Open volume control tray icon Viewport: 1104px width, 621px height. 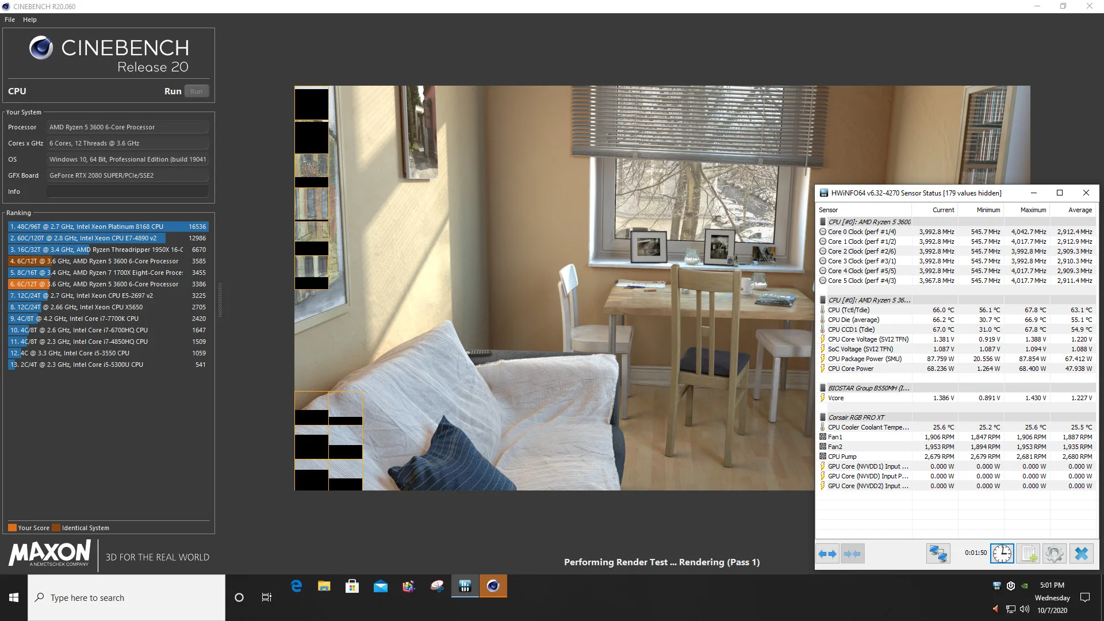(1025, 609)
